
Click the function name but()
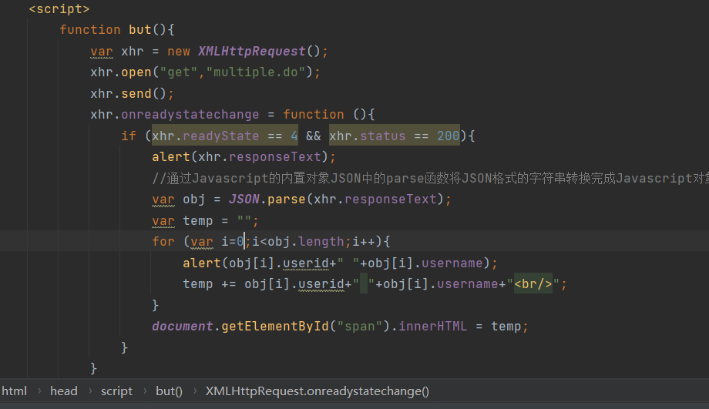coord(147,30)
